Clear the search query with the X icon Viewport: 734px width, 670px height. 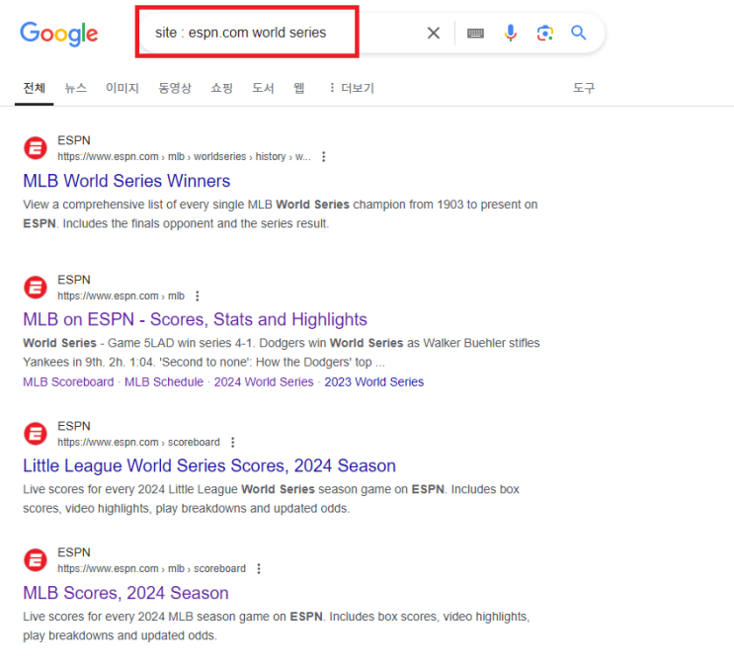click(434, 33)
